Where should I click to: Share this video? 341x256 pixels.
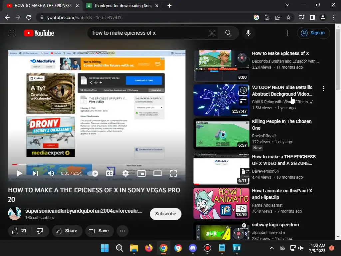[67, 231]
